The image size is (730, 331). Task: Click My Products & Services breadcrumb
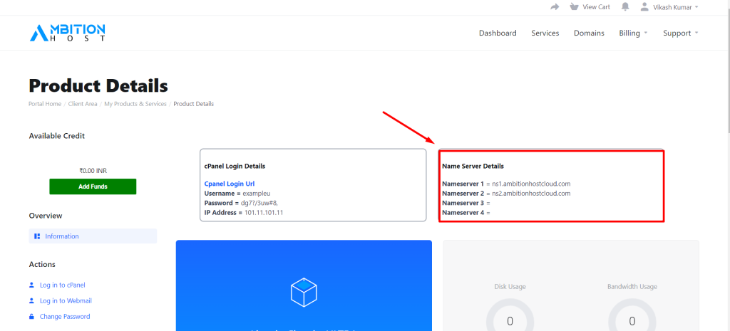(135, 104)
